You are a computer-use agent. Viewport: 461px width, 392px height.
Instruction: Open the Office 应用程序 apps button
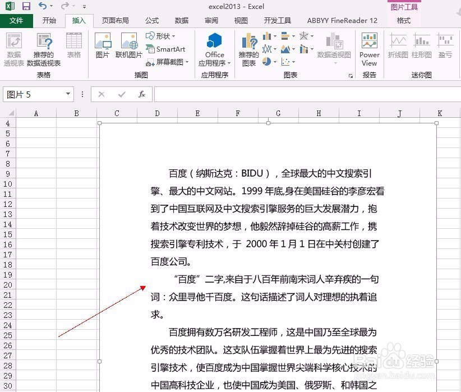click(x=215, y=49)
